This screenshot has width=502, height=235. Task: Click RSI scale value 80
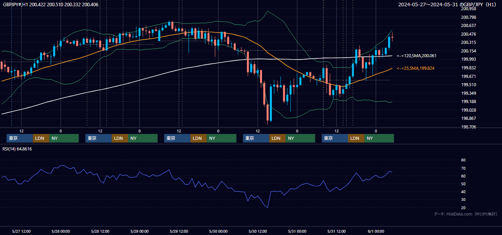pyautogui.click(x=463, y=160)
